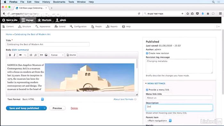Insert an image via the editor toolbar
The height and width of the screenshot is (126, 224).
pyautogui.click(x=46, y=55)
